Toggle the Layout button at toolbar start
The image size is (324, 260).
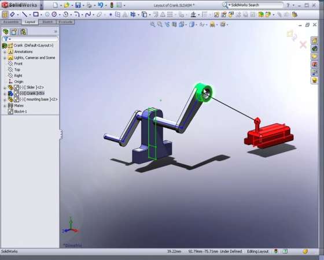5,14
